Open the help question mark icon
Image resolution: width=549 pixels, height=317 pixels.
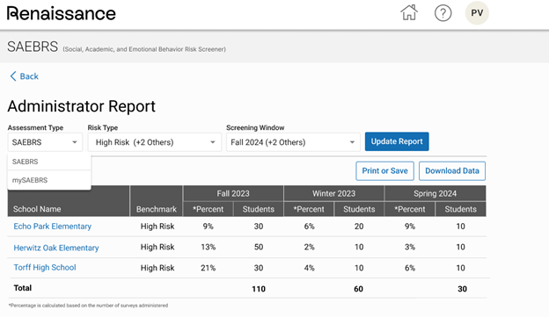(443, 13)
